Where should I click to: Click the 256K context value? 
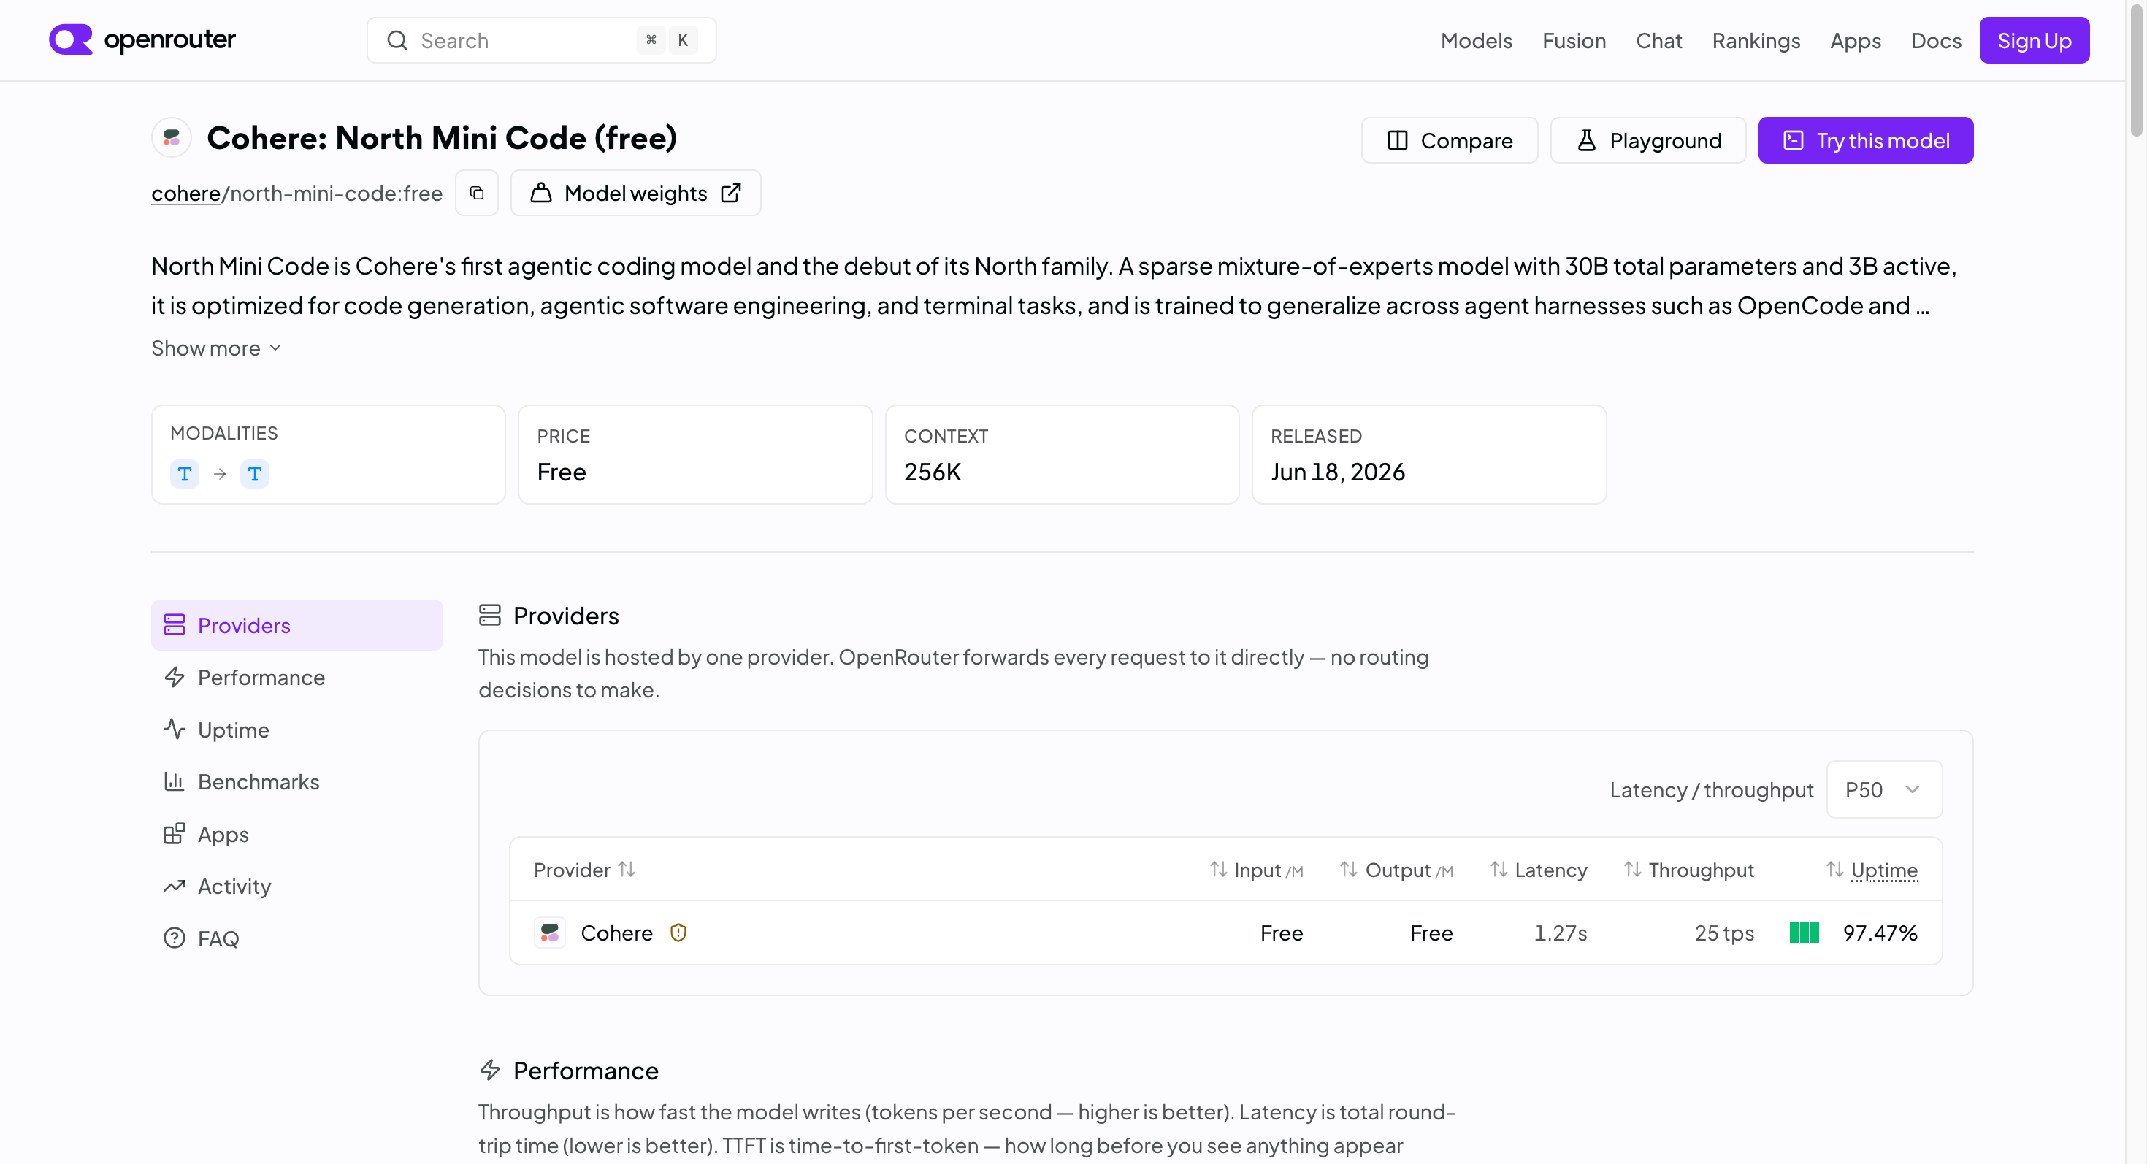(933, 472)
